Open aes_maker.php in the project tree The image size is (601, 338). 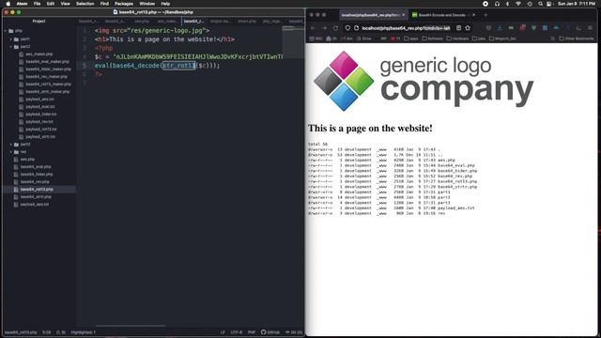(39, 54)
